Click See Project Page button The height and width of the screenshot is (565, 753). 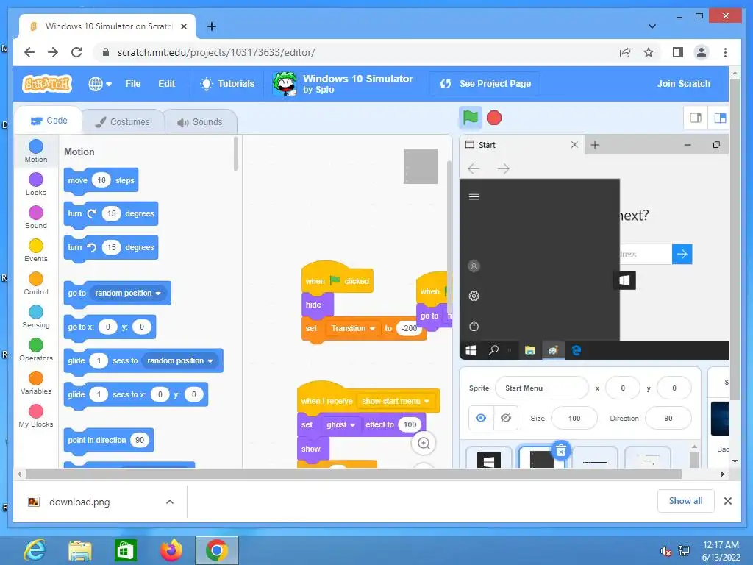[x=485, y=84]
